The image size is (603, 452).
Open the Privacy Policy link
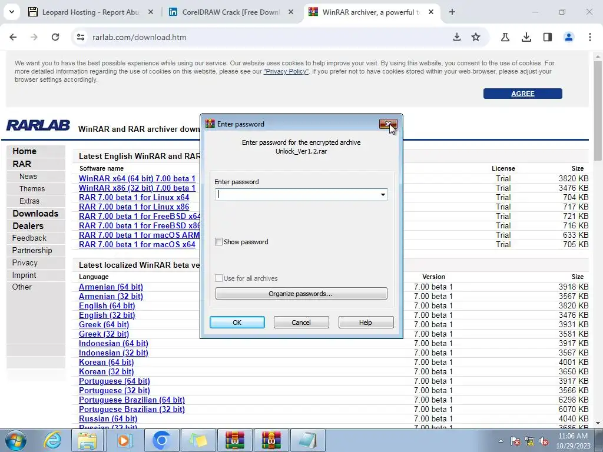pos(286,71)
